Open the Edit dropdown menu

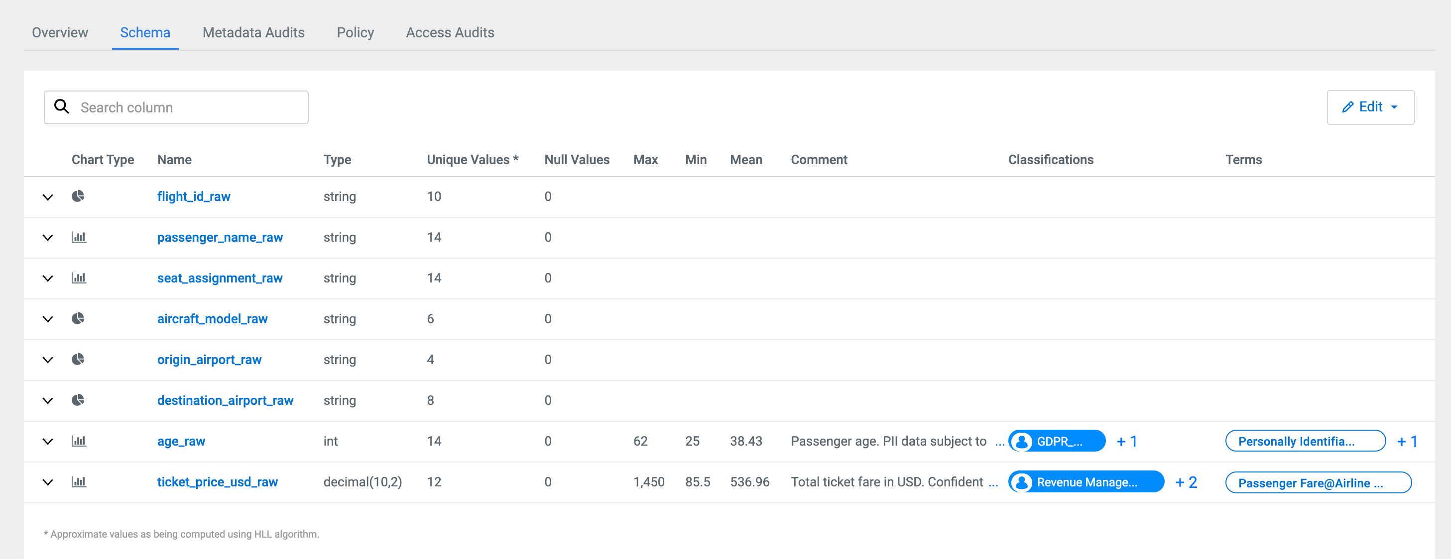pos(1370,107)
